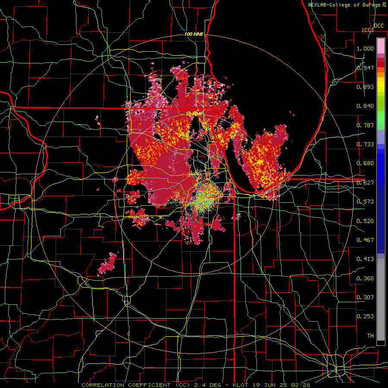Viewport: 388px width, 388px height.
Task: Pick the 0.733 scale label
Action: [x=365, y=144]
